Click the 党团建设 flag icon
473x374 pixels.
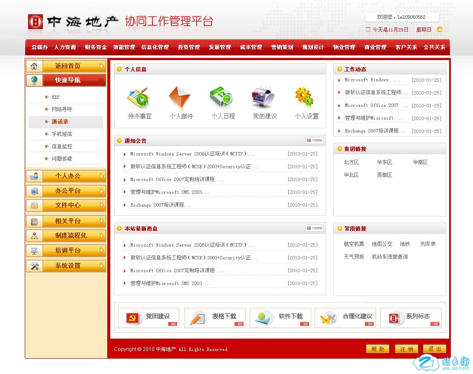[x=133, y=318]
